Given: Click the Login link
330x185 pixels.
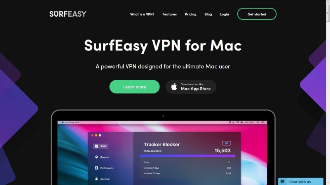Looking at the screenshot, I should coord(224,14).
